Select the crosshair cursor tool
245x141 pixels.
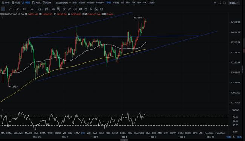[x=3, y=9]
